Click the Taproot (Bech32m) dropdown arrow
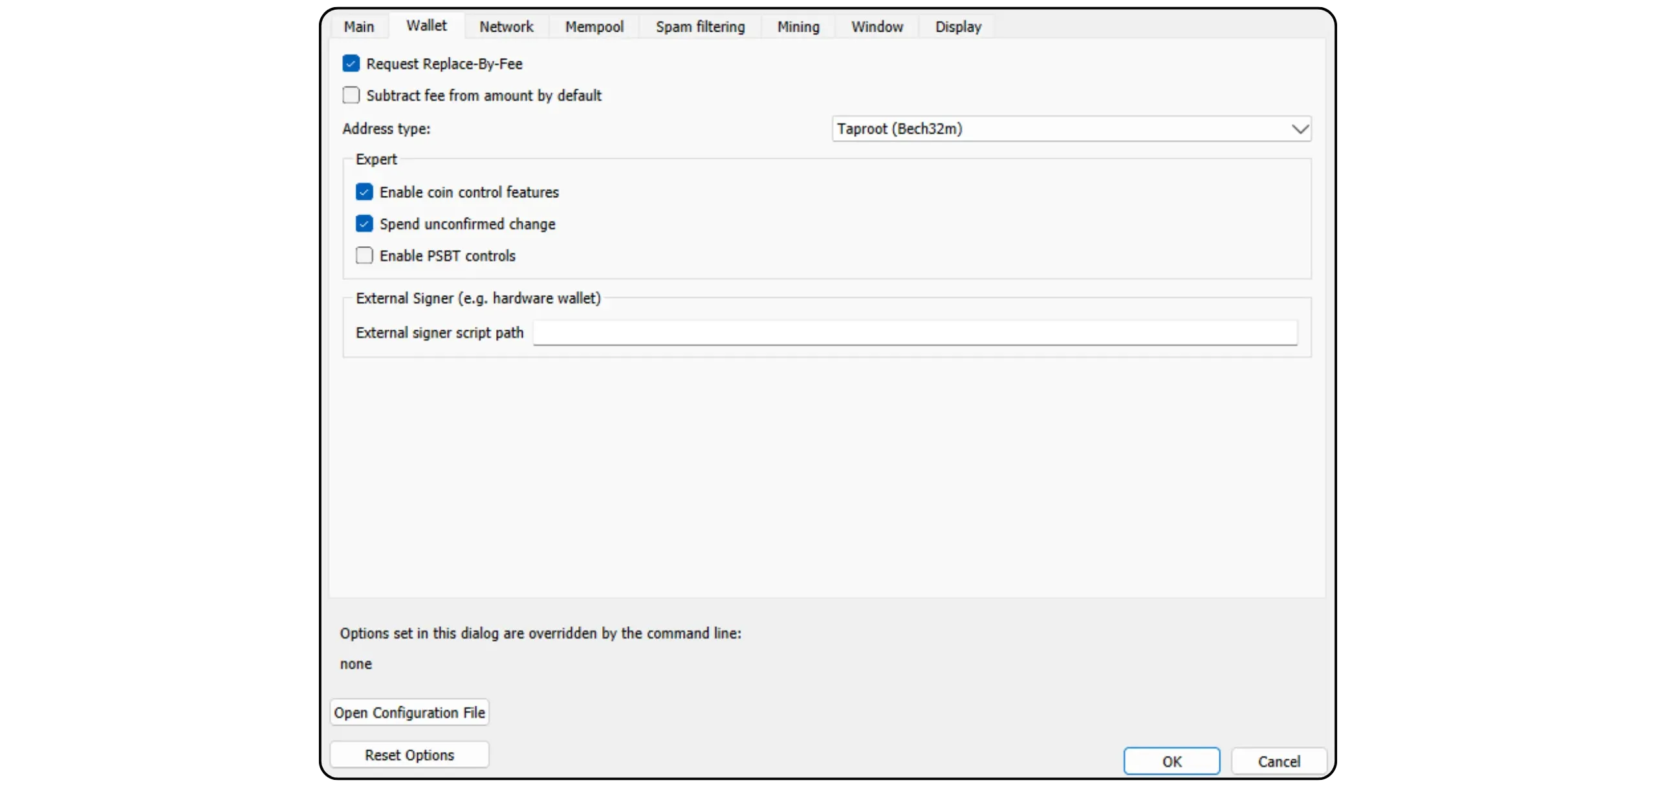 [1300, 129]
